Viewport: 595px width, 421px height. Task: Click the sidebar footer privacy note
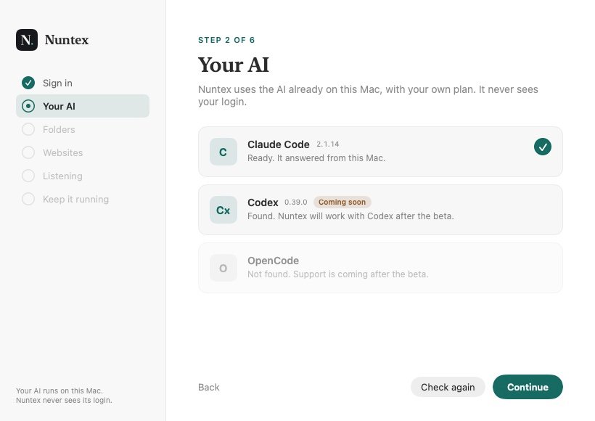click(x=64, y=395)
